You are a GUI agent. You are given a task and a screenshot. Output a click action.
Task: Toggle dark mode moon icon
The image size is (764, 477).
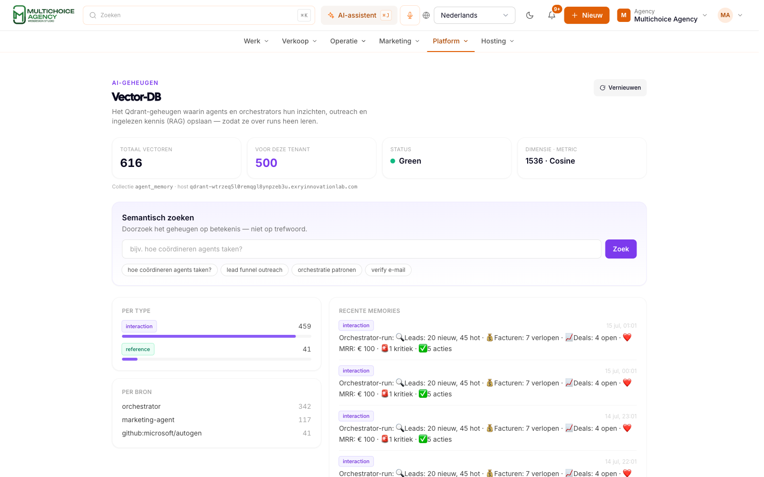point(530,15)
